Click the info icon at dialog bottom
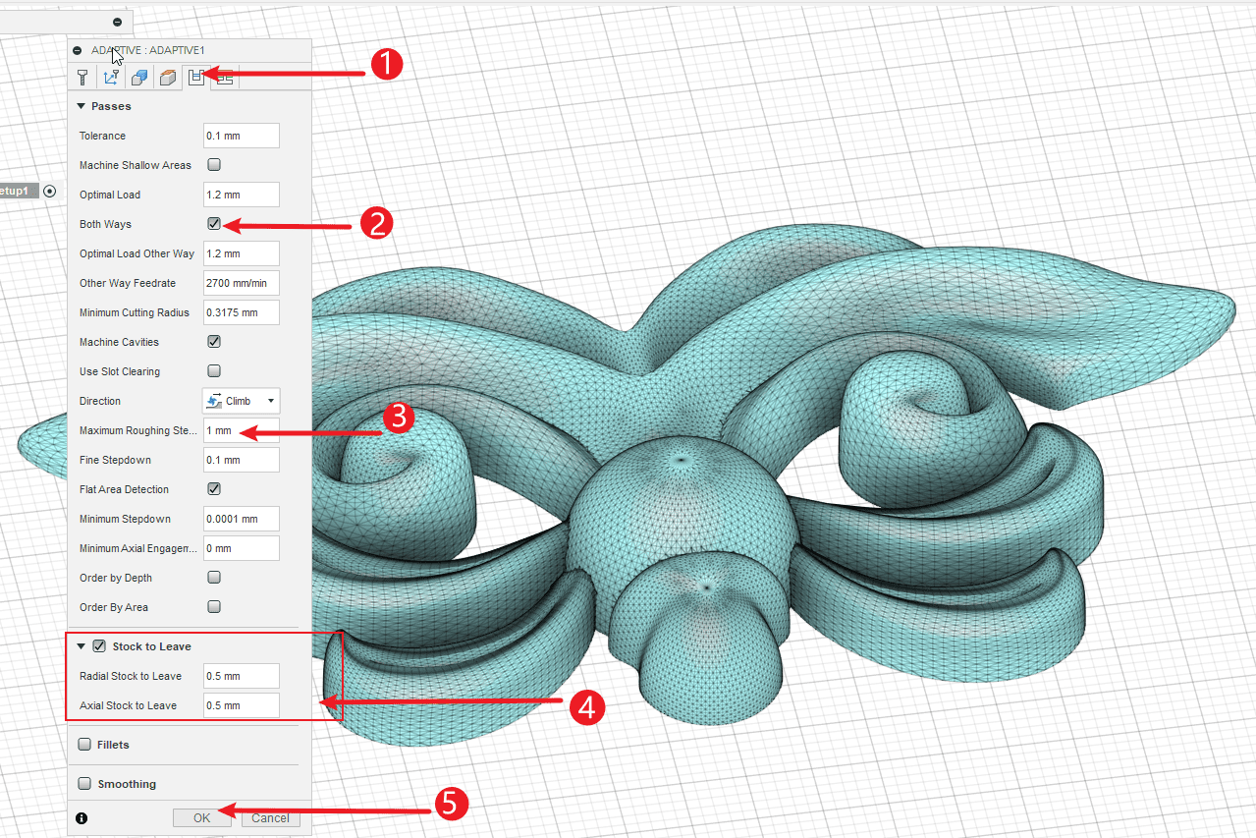The width and height of the screenshot is (1256, 838). click(x=82, y=817)
